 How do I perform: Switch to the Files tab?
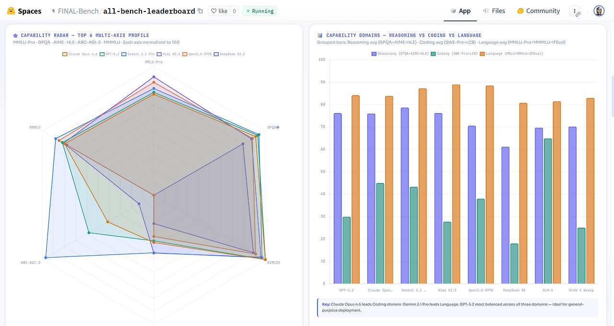(494, 11)
